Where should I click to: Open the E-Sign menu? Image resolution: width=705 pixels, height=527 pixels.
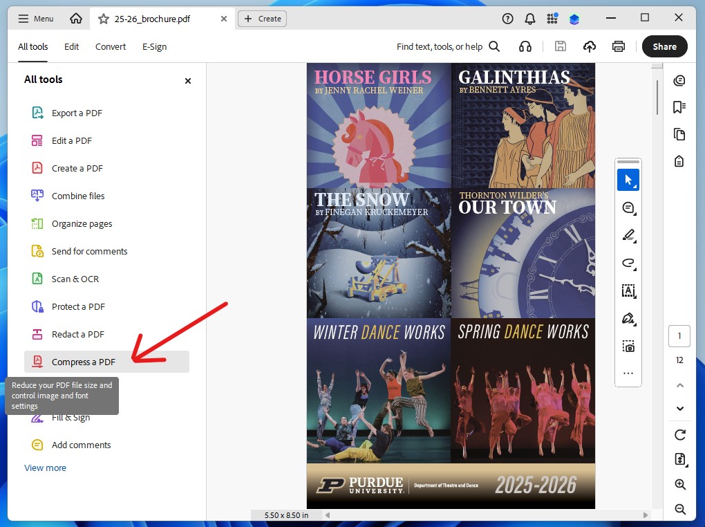(x=153, y=46)
